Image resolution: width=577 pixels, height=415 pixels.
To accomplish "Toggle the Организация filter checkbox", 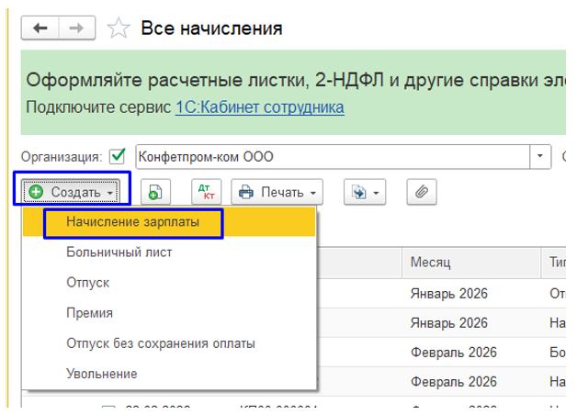I will pos(118,157).
